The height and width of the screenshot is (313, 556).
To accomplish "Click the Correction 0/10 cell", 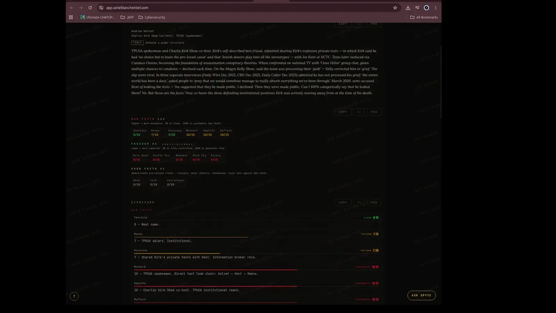I will (175, 183).
